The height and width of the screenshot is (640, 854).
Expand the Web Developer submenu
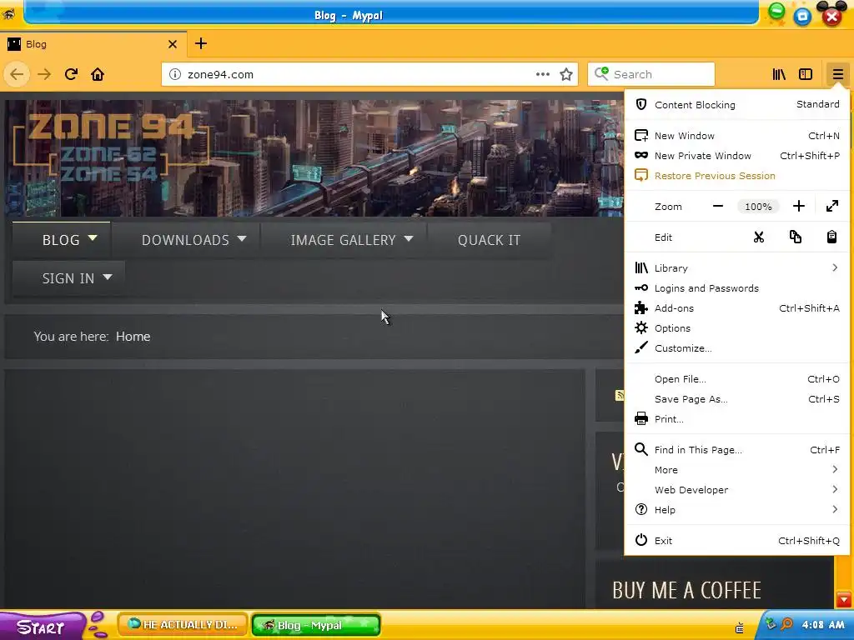[737, 490]
